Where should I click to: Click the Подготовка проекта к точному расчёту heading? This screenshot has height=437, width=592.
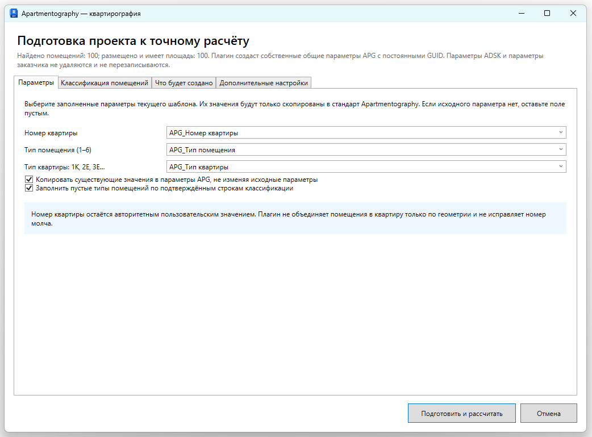(x=134, y=40)
